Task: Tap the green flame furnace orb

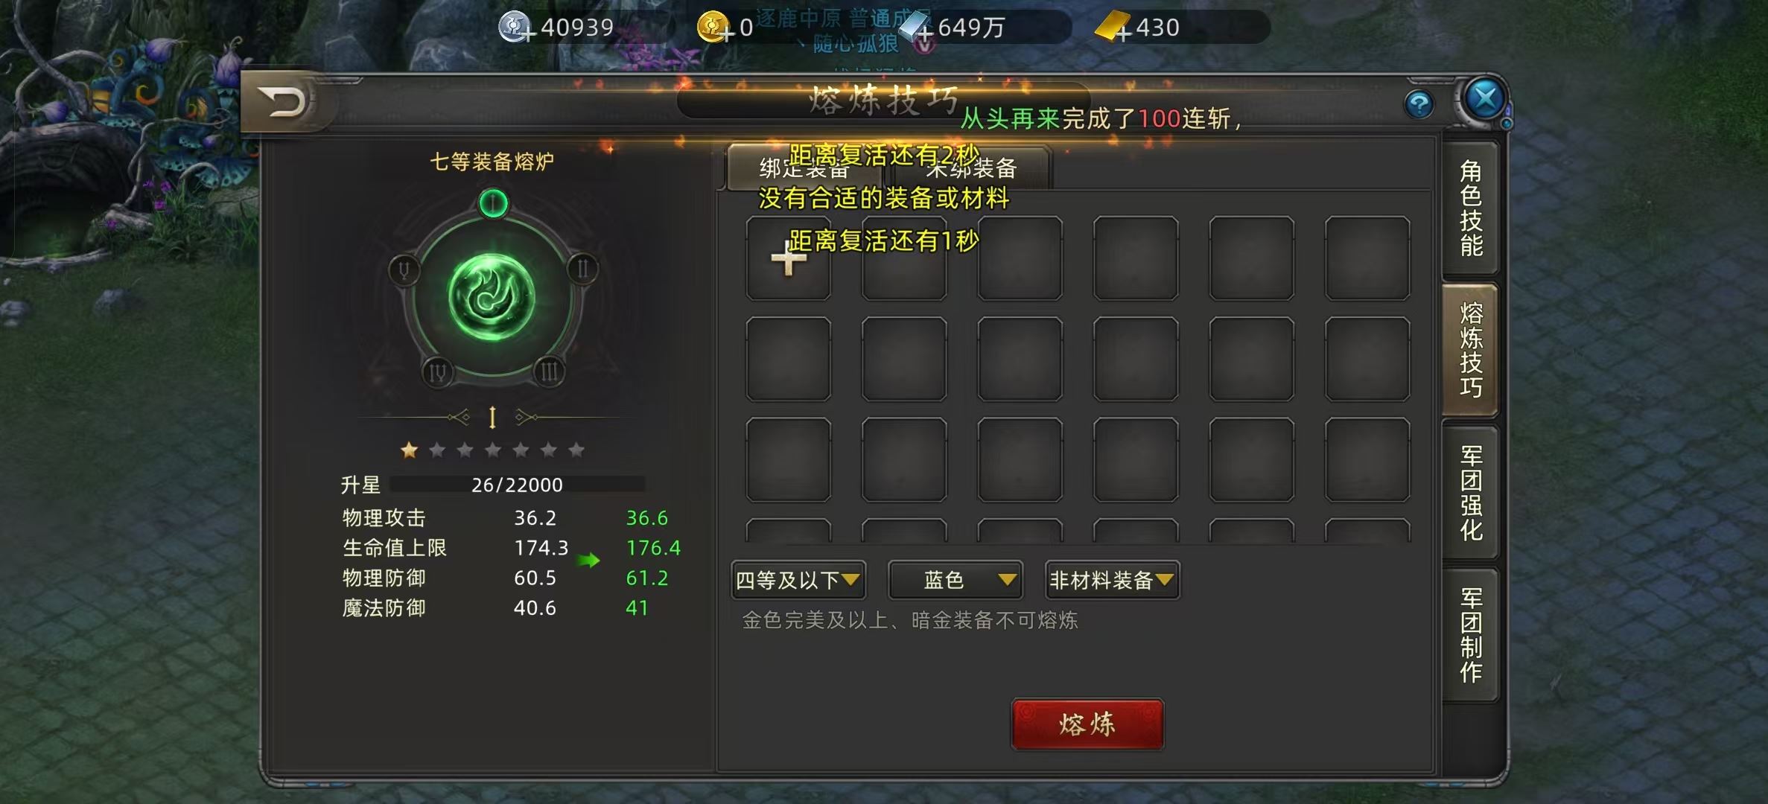Action: point(492,297)
